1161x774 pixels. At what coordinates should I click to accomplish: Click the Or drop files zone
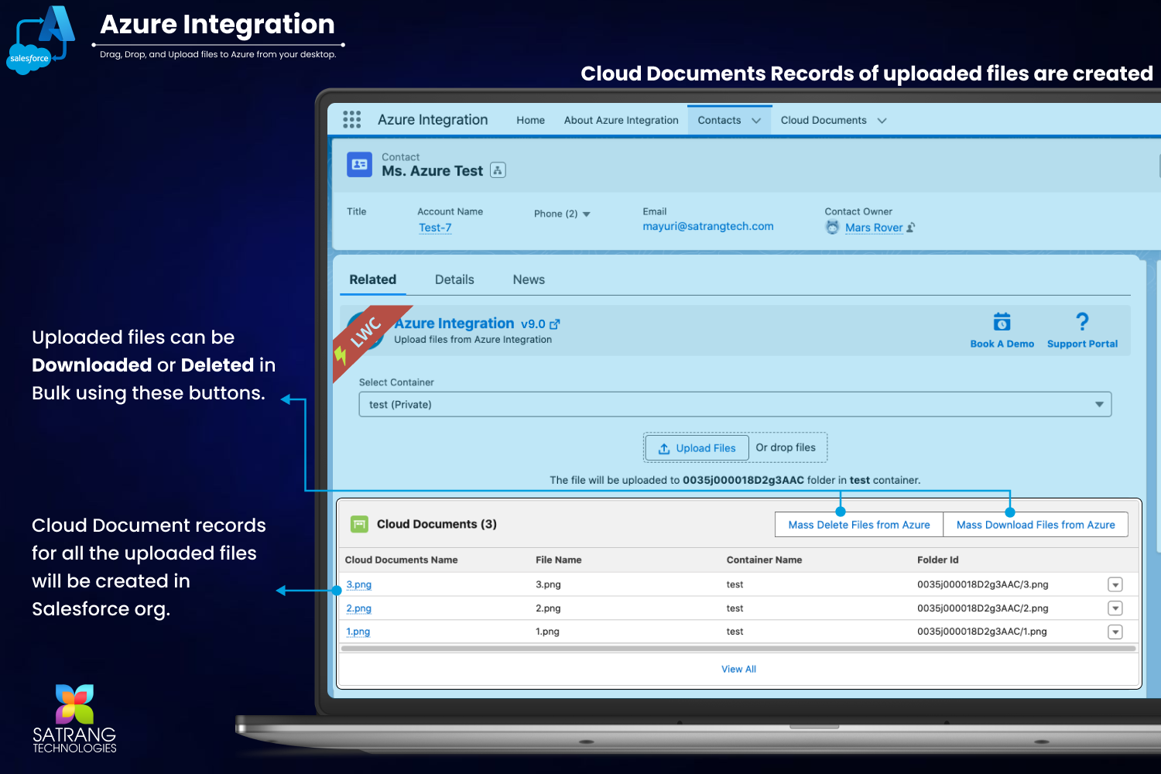click(786, 447)
